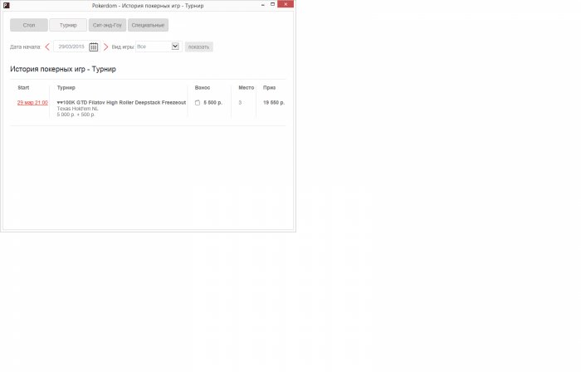The height and width of the screenshot is (372, 581).
Task: Close the Pokerdom history window
Action: [286, 4]
